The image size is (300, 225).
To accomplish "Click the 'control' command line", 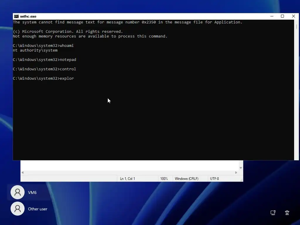I will coord(45,69).
